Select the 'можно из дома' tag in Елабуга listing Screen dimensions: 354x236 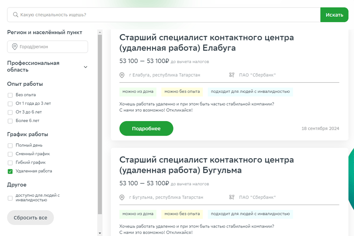[x=138, y=92]
